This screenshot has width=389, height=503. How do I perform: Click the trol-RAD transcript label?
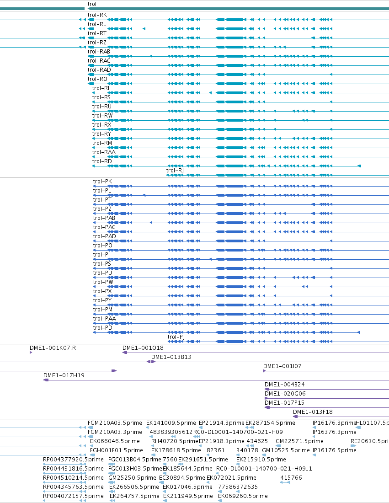coord(99,70)
